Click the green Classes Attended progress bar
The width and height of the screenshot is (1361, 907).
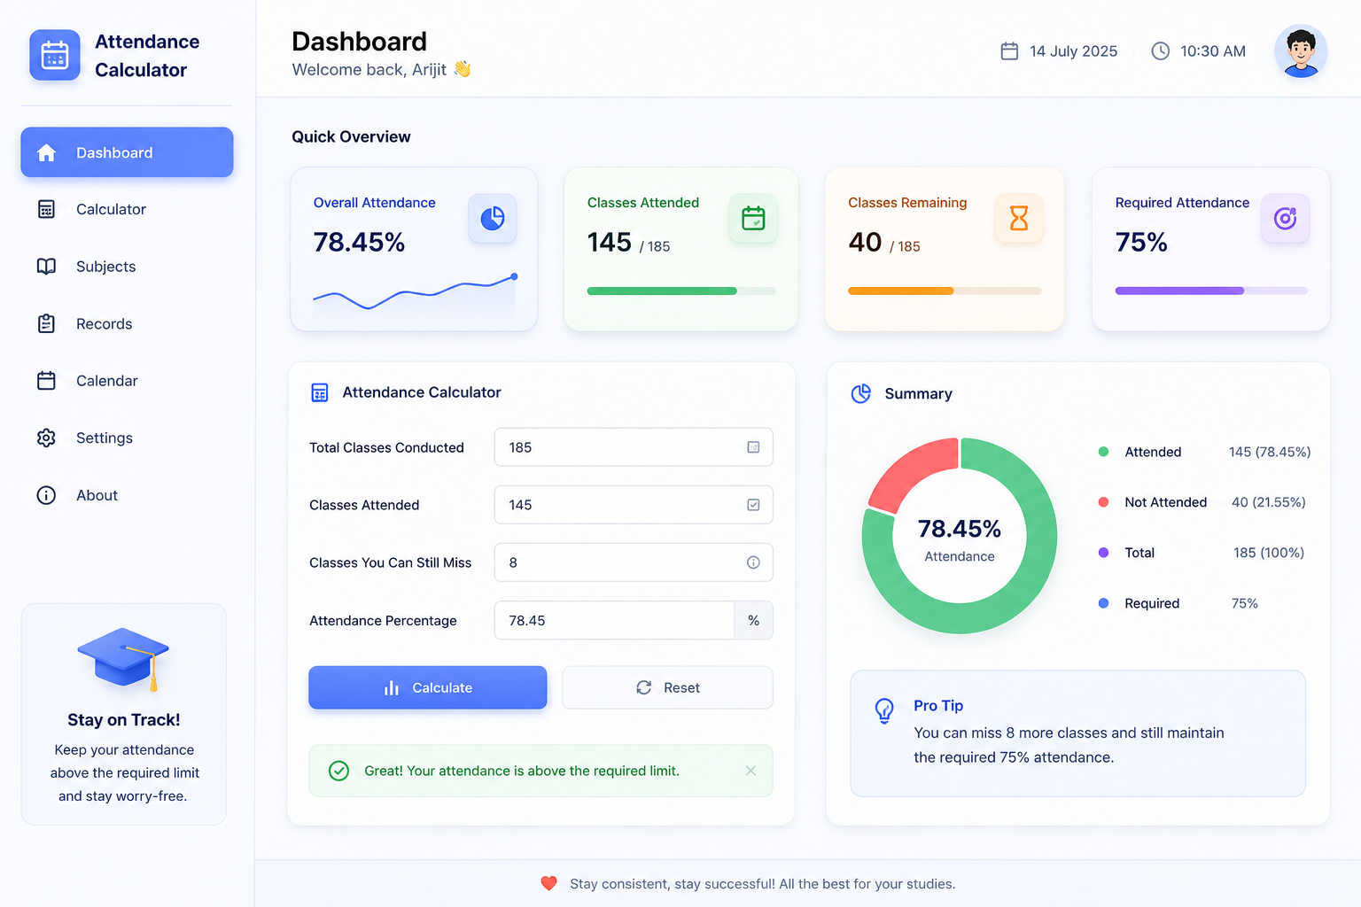click(x=681, y=291)
